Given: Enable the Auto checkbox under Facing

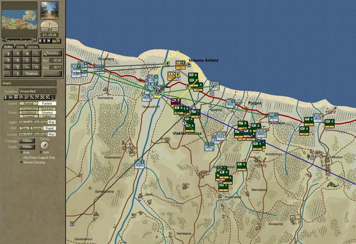Looking at the screenshot, I should [41, 152].
